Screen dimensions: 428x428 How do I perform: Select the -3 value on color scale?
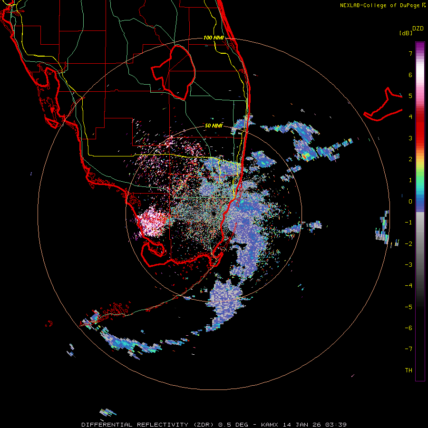click(x=409, y=265)
